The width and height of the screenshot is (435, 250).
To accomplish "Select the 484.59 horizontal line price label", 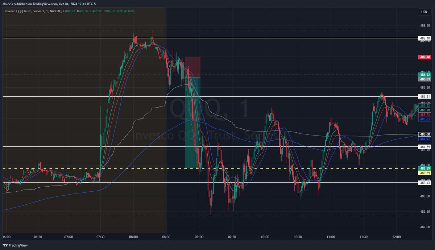I will tap(424, 147).
